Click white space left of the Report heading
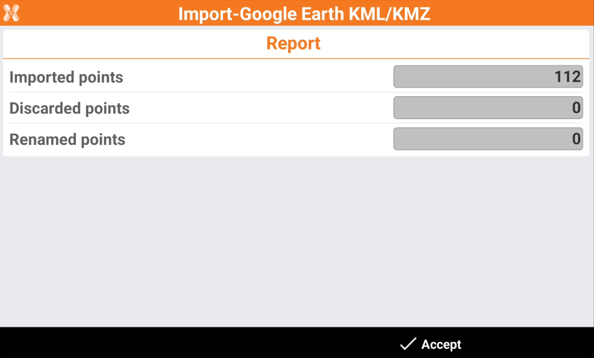594x358 pixels. [x=127, y=44]
